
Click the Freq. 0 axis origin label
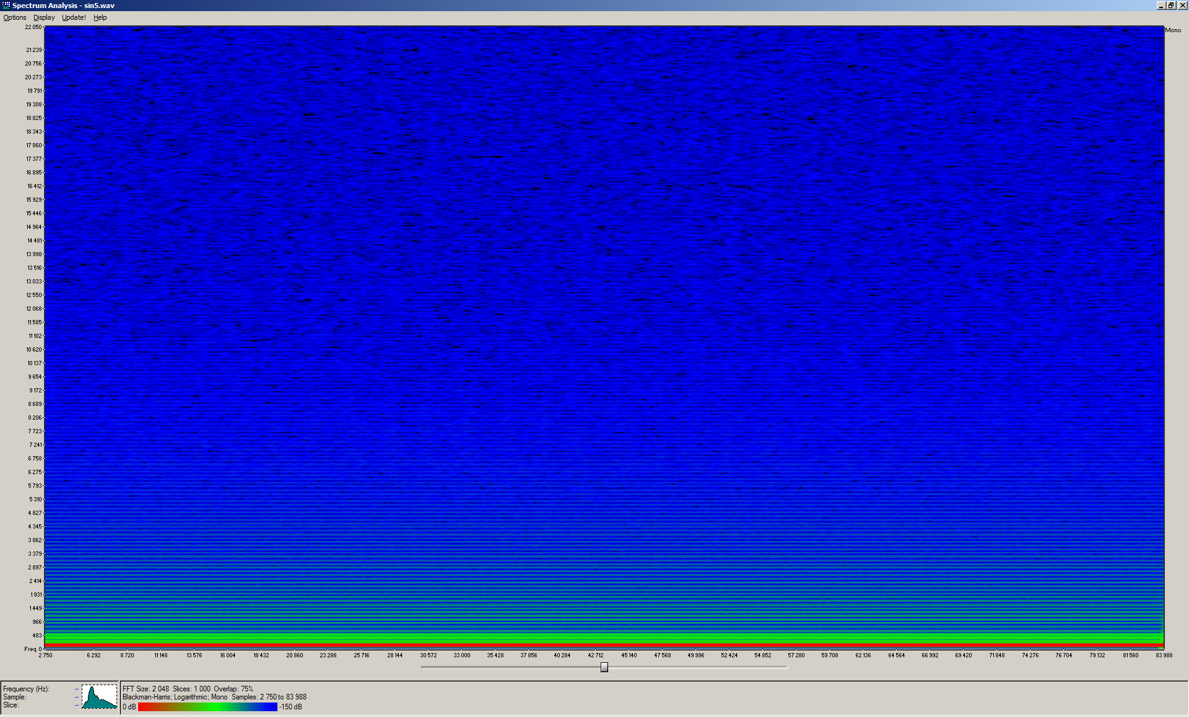click(x=33, y=649)
